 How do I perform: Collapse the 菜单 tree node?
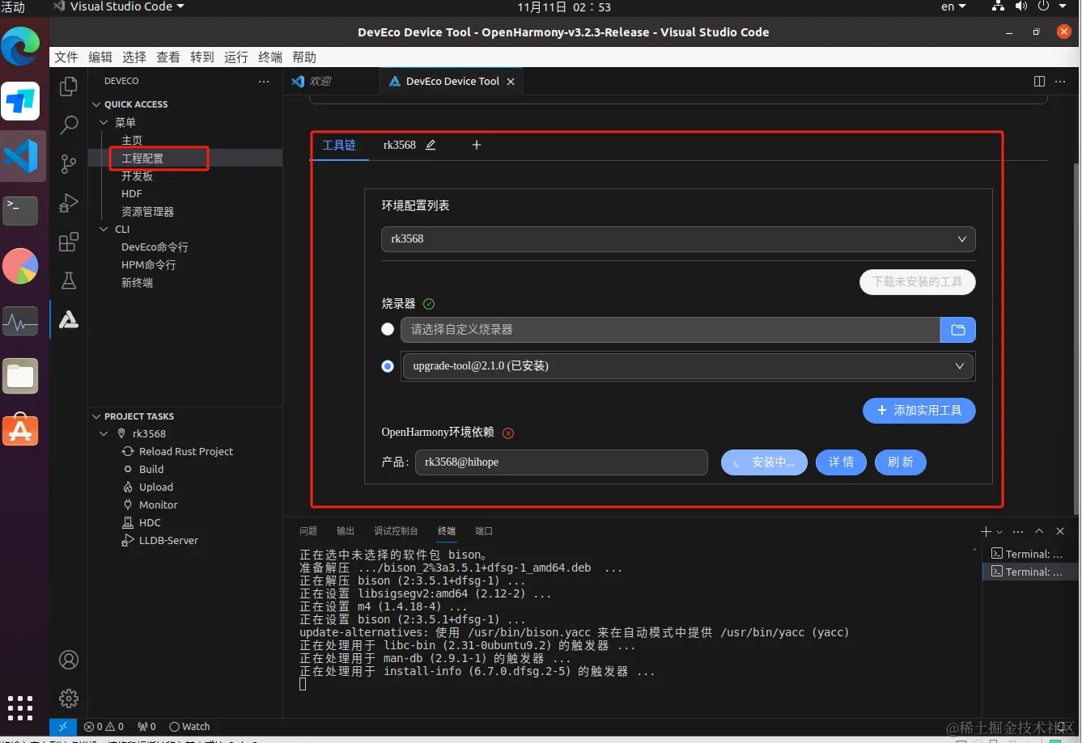pos(104,122)
